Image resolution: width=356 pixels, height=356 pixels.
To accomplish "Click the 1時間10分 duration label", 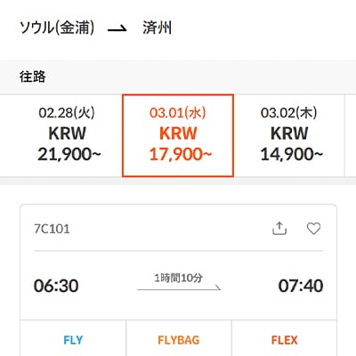I will (x=179, y=278).
